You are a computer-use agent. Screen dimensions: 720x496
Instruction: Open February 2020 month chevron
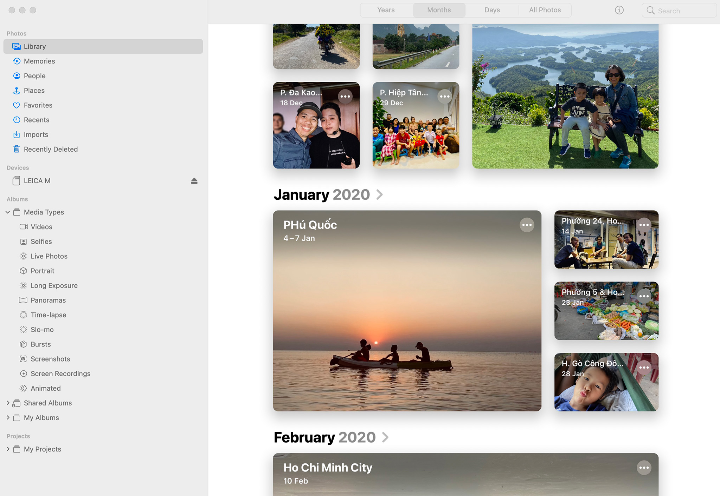tap(385, 437)
